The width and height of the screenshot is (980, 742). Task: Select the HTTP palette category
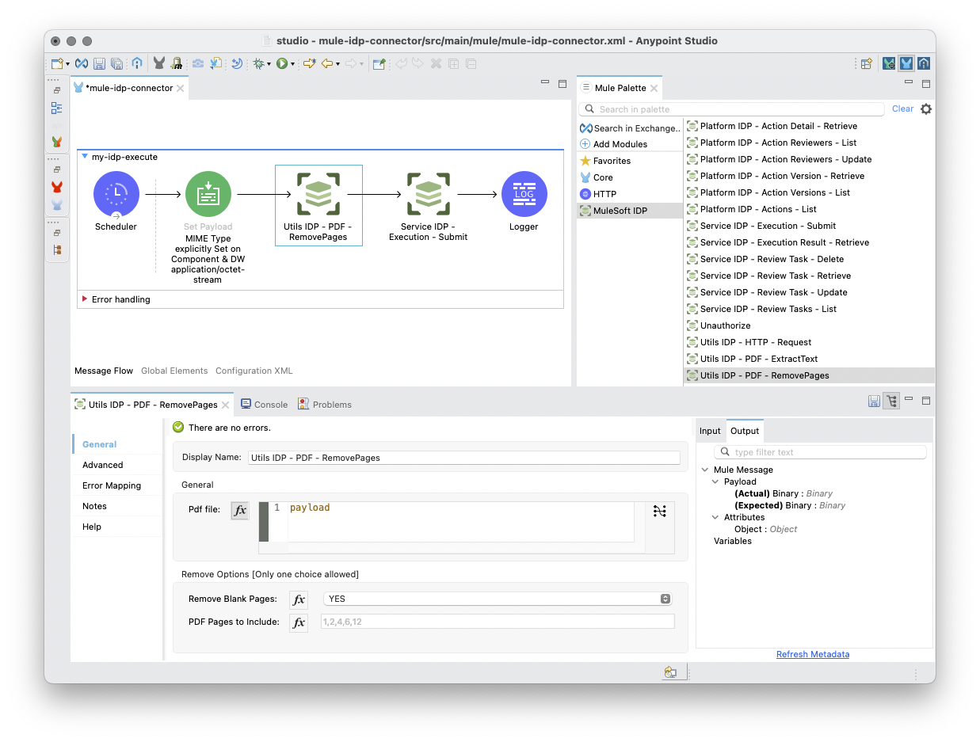coord(598,194)
